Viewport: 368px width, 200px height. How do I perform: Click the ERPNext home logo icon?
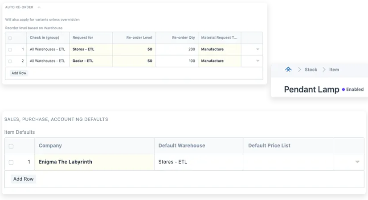[x=288, y=70]
